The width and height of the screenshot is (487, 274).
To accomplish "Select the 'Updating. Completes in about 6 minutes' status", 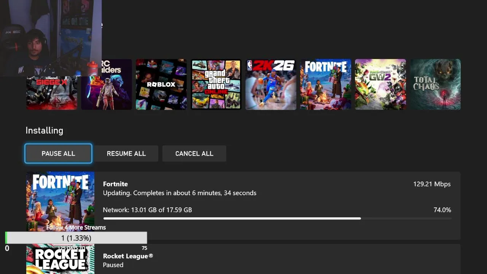I will tap(180, 193).
